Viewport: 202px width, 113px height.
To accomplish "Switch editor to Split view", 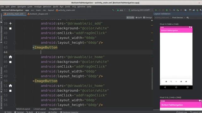I will pos(139,18).
